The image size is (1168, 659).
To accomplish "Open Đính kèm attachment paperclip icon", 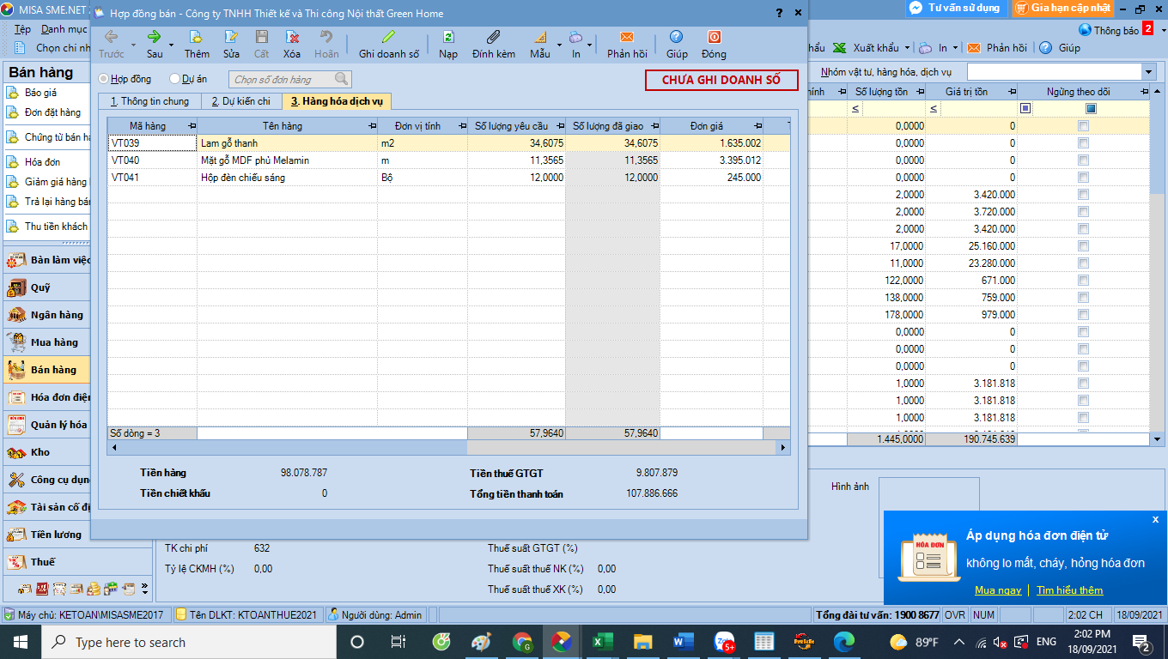I will [493, 38].
